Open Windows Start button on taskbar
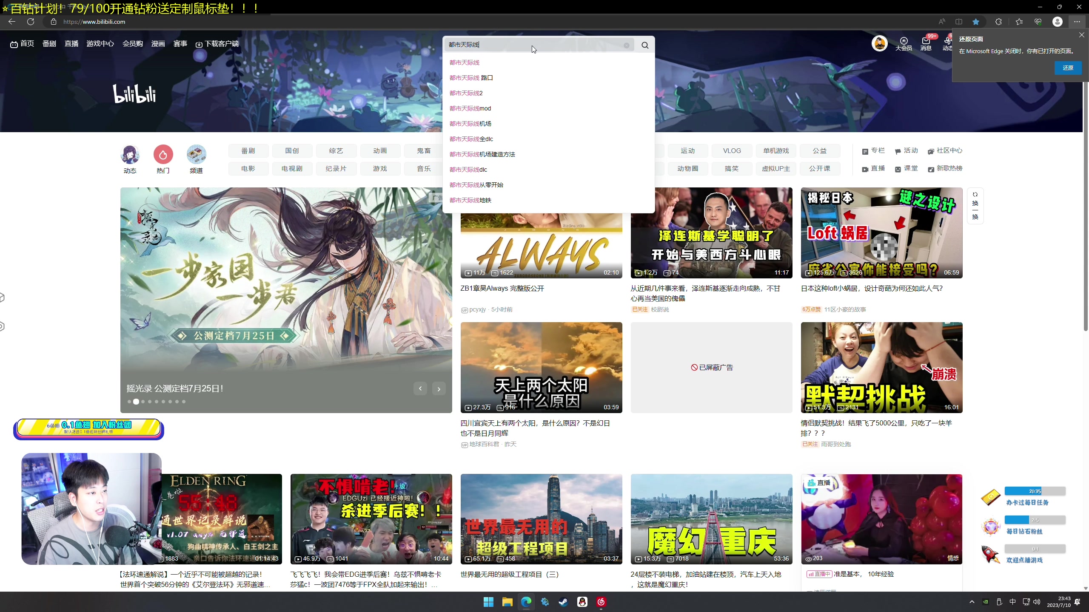1089x612 pixels. (x=488, y=602)
